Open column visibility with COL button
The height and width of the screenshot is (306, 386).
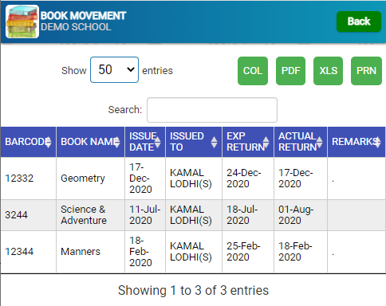pos(253,71)
